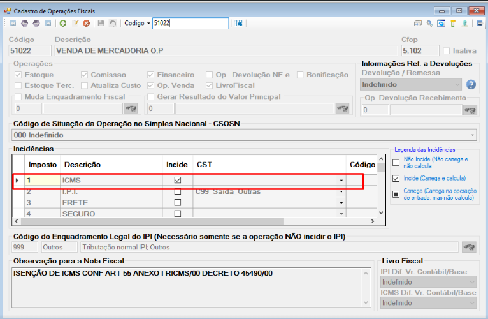Open the blue help question mark icon
Screen dimensions: 488x319
[x=471, y=84]
